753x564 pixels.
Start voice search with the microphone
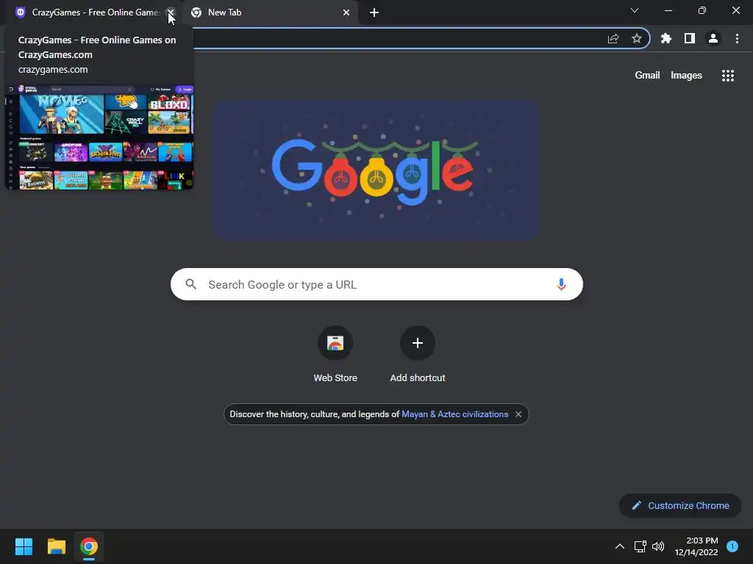pyautogui.click(x=561, y=284)
